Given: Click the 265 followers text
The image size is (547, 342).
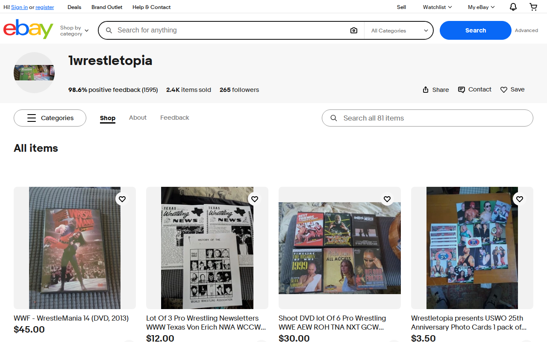Looking at the screenshot, I should point(239,90).
